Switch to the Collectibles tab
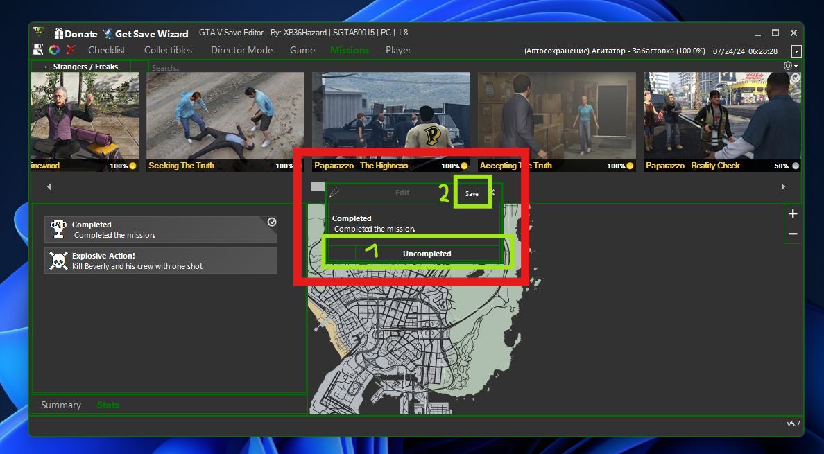This screenshot has width=824, height=454. [x=168, y=51]
